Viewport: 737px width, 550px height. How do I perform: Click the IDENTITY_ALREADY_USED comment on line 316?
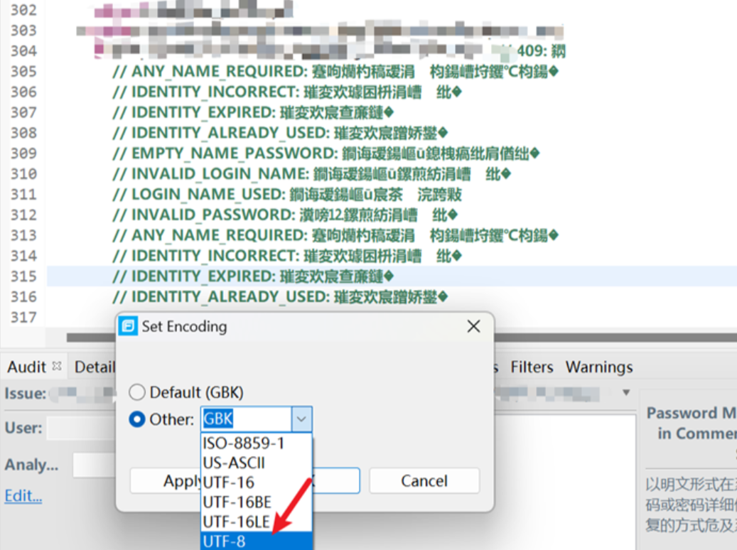(x=280, y=296)
